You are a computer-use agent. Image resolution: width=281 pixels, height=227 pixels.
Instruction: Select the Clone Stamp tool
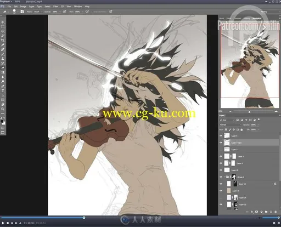[x=3, y=59]
